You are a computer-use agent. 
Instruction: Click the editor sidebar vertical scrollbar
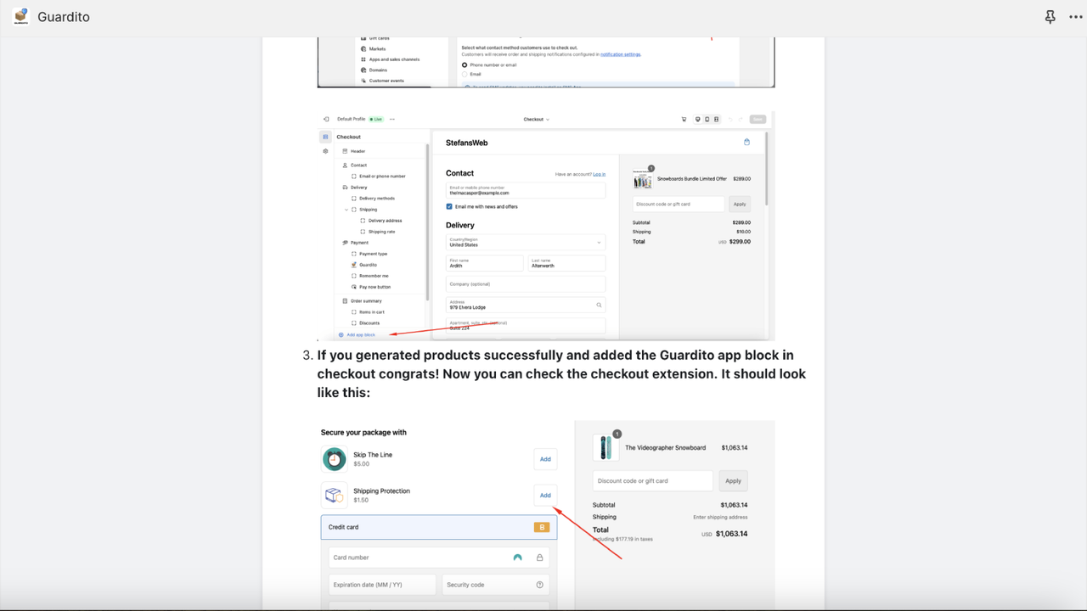point(427,221)
